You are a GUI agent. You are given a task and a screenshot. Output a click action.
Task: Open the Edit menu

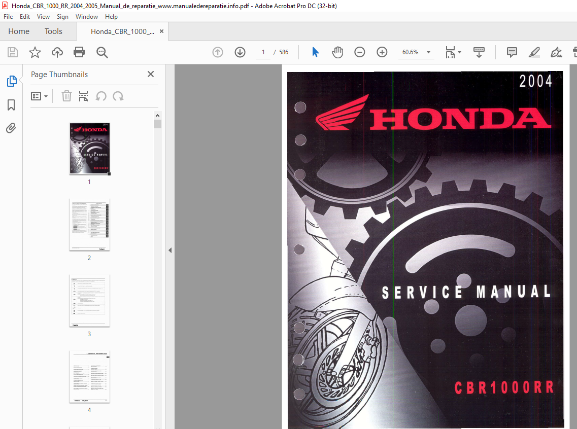click(25, 17)
